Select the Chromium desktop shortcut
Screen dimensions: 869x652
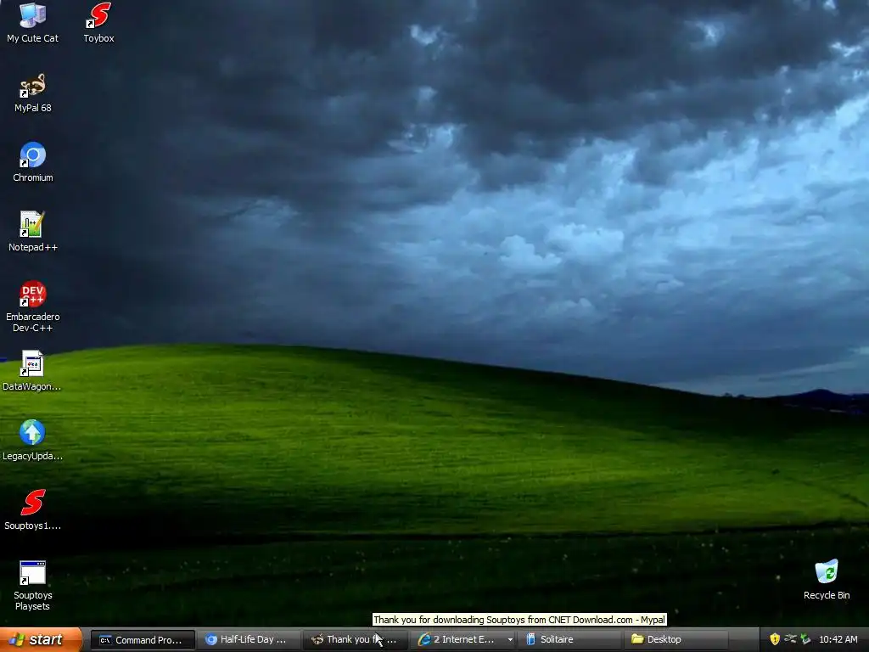[33, 162]
